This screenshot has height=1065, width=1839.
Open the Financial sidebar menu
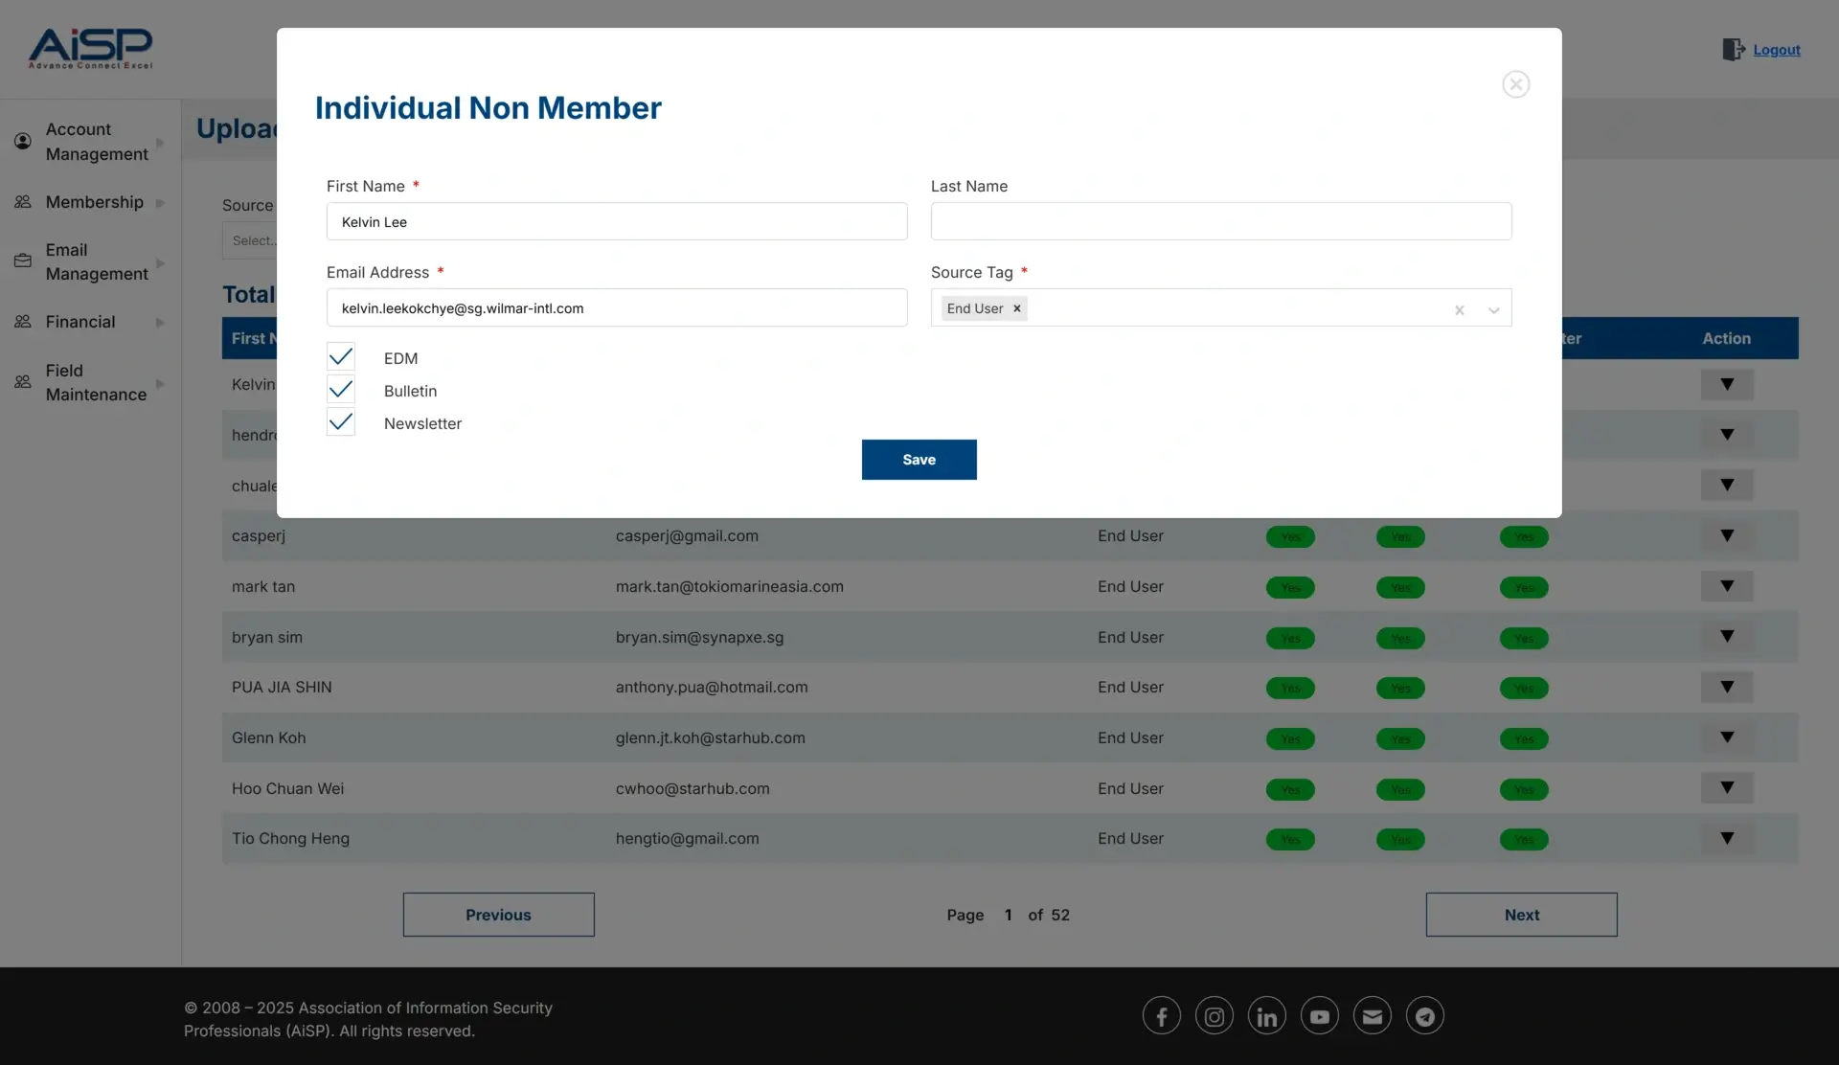click(80, 322)
